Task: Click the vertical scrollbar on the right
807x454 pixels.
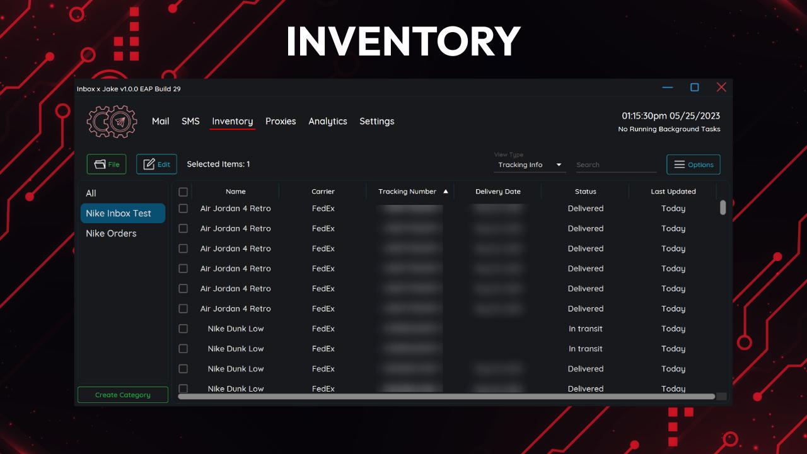Action: point(723,208)
